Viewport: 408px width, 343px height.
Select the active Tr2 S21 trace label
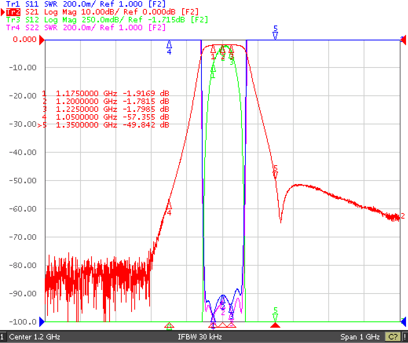102,12
